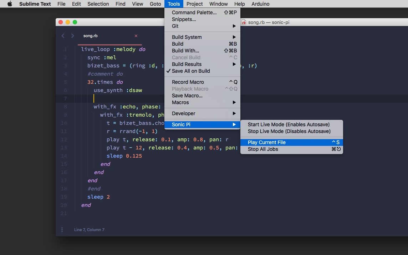Click the '#end' comment line
This screenshot has height=255, width=408.
point(94,189)
